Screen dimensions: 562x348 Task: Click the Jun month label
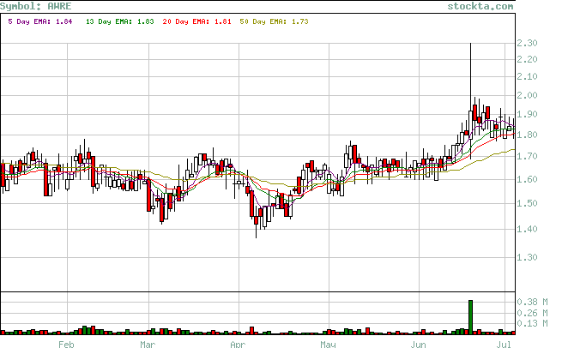pos(418,344)
